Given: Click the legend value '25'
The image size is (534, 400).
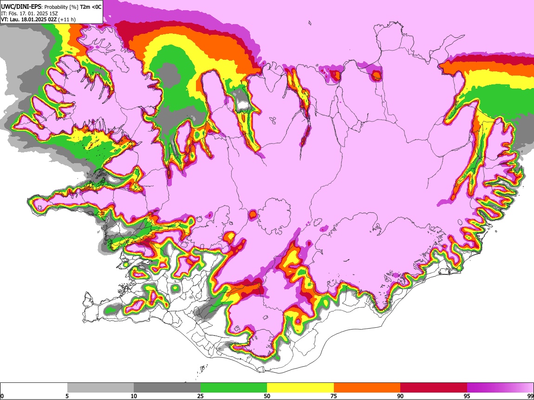Looking at the screenshot, I should pyautogui.click(x=201, y=396).
